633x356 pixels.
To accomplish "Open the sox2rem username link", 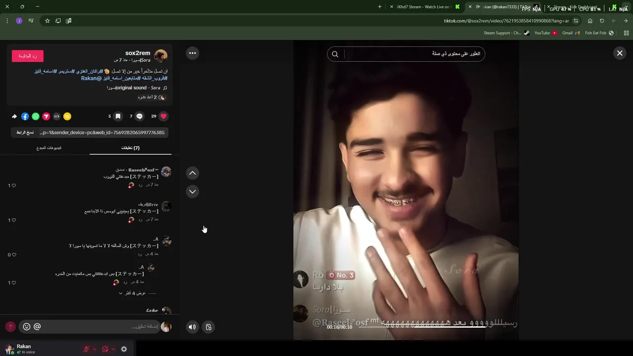I will coord(137,53).
